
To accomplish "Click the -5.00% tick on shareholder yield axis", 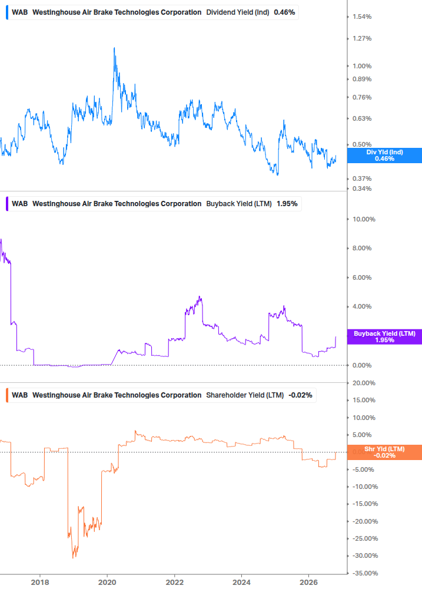I will [364, 469].
